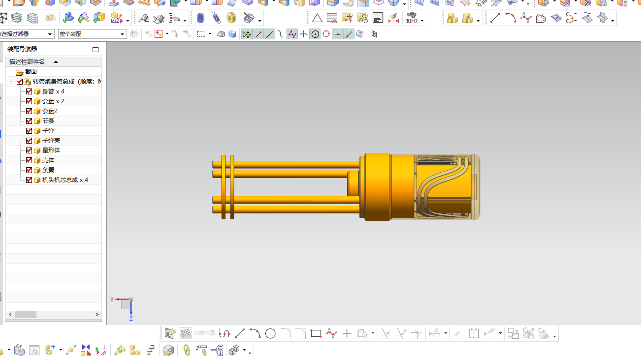Sort by the 描述性部件名 column header
Screen dimensions: 641x356
[54, 62]
